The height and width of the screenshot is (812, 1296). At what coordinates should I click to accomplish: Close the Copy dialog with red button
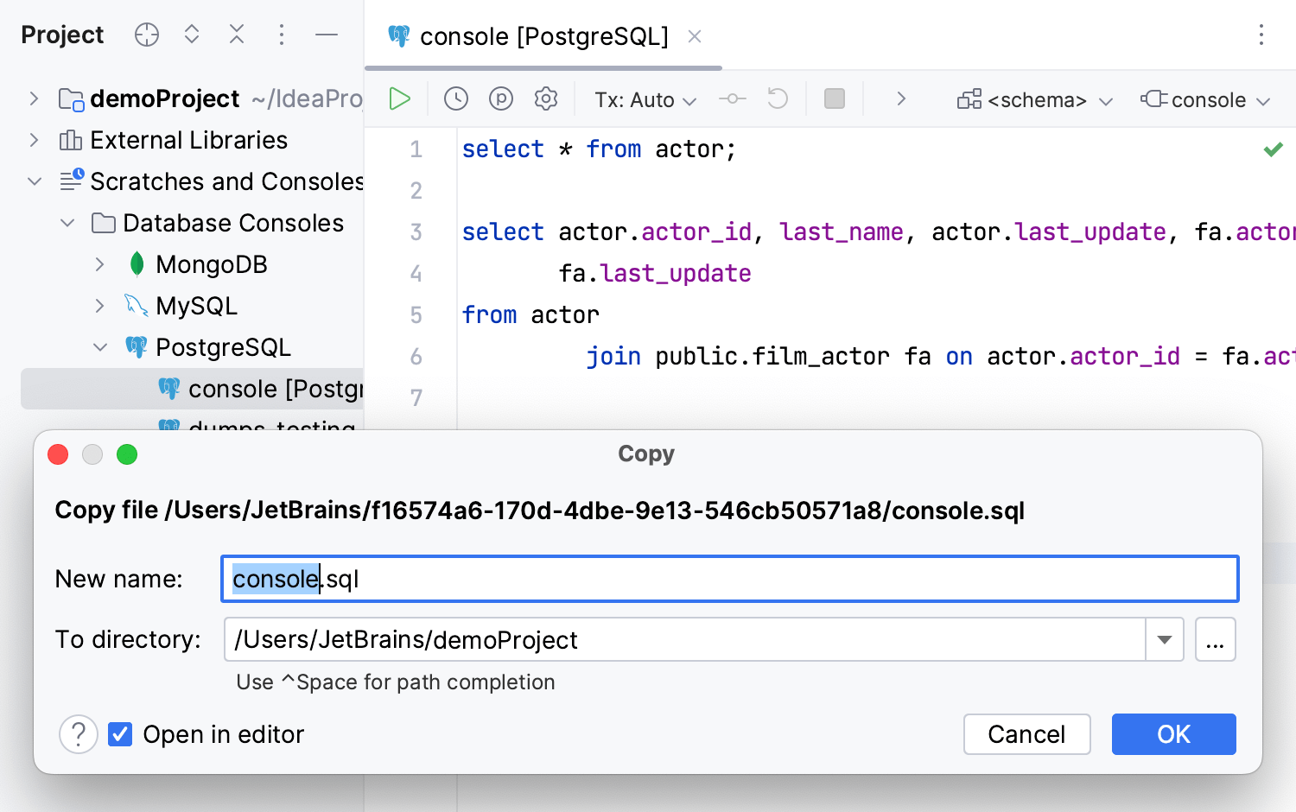click(58, 454)
